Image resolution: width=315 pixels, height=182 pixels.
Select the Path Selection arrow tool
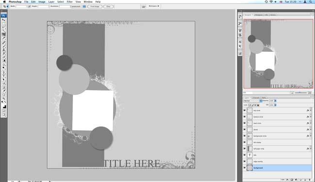3,79
